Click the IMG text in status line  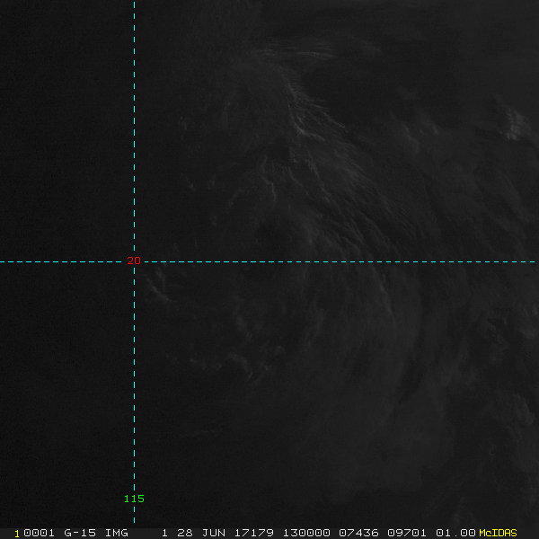[x=116, y=533]
